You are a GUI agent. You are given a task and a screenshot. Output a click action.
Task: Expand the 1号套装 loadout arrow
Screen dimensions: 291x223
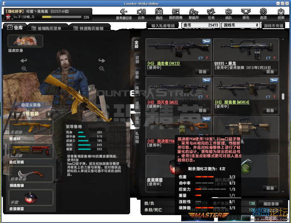49,114
